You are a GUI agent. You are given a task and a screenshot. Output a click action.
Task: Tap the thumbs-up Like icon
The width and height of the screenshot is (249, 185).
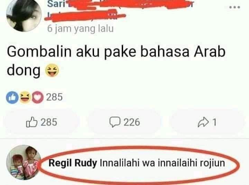pos(32,122)
